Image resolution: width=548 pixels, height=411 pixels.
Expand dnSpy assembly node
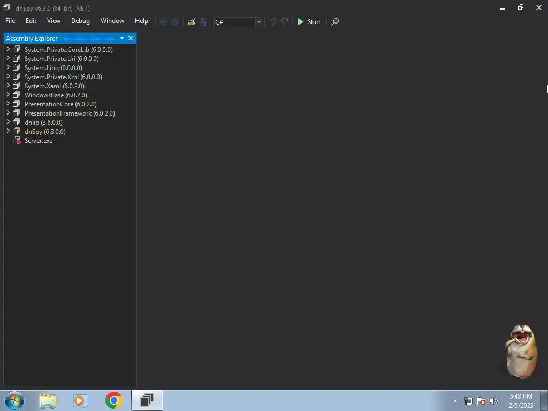8,131
